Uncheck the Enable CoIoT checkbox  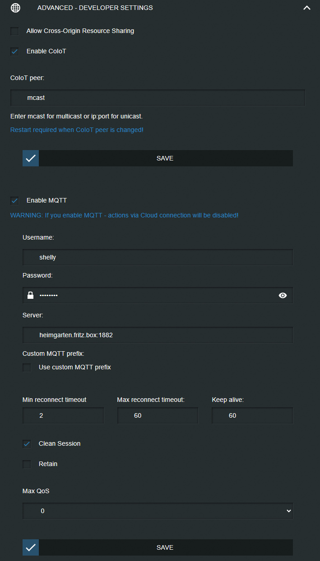15,52
